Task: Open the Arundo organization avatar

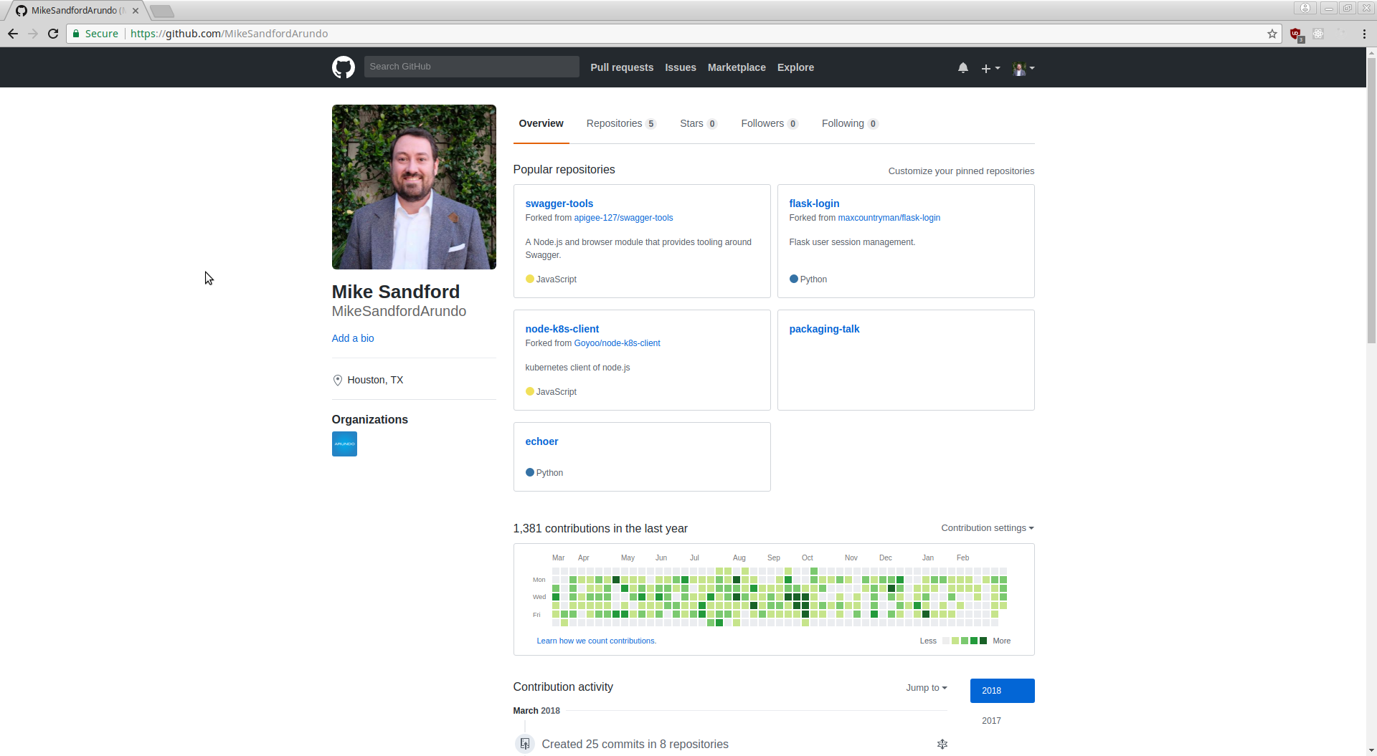Action: pyautogui.click(x=344, y=444)
